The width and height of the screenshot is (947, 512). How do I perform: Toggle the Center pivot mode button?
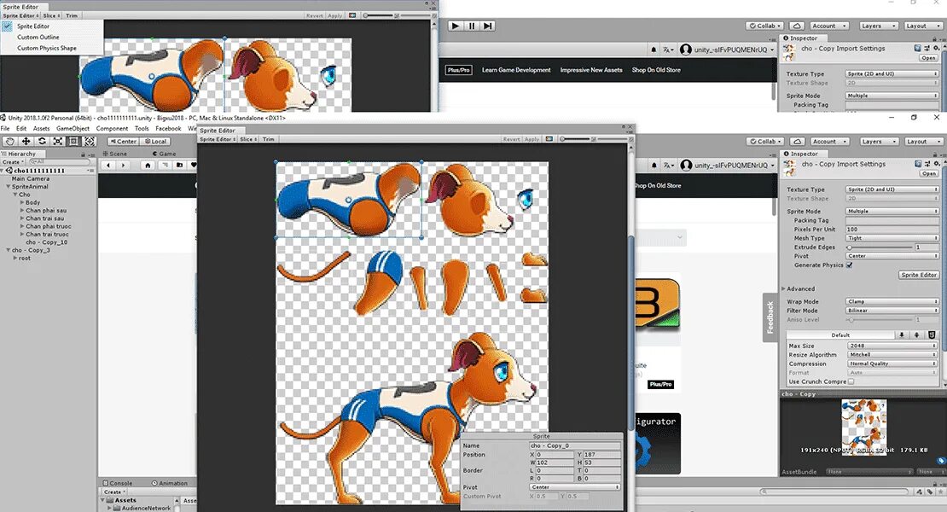pos(123,142)
